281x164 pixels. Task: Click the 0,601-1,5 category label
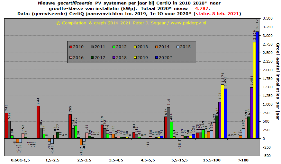21,160
